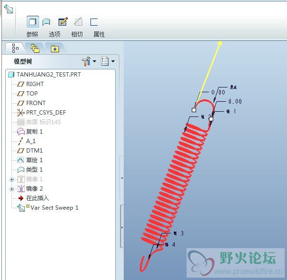Open the 属性 panel tab

pos(99,34)
